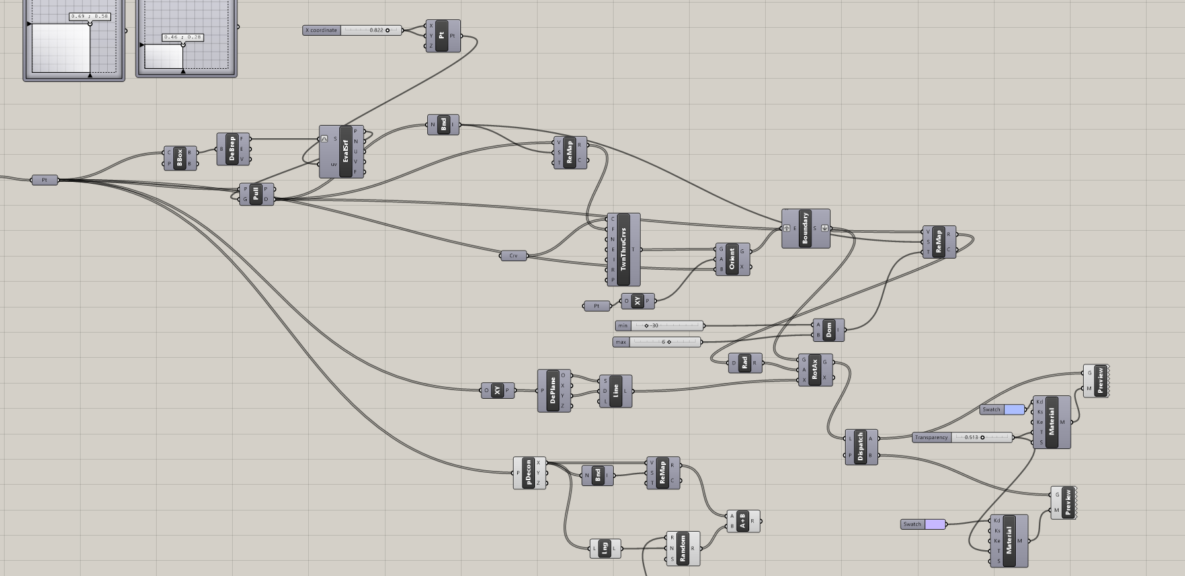Click the BBox component
Image resolution: width=1185 pixels, height=576 pixels.
180,159
